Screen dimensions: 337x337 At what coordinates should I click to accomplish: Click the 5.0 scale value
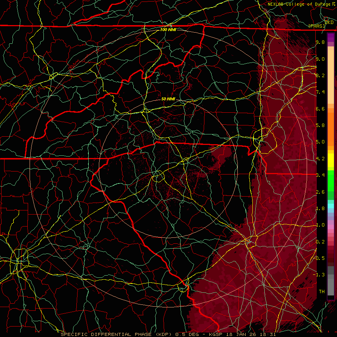pyautogui.click(x=320, y=142)
